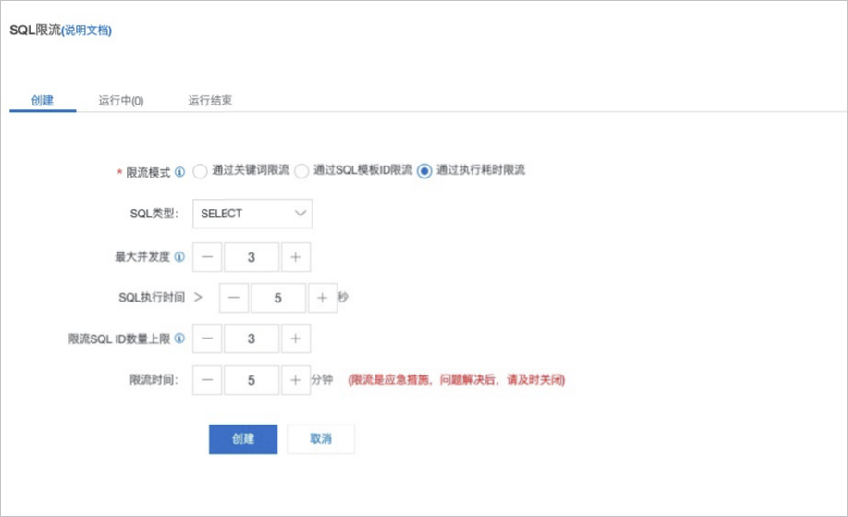848x517 pixels.
Task: Click info icon beside 限流模式
Action: [x=179, y=172]
